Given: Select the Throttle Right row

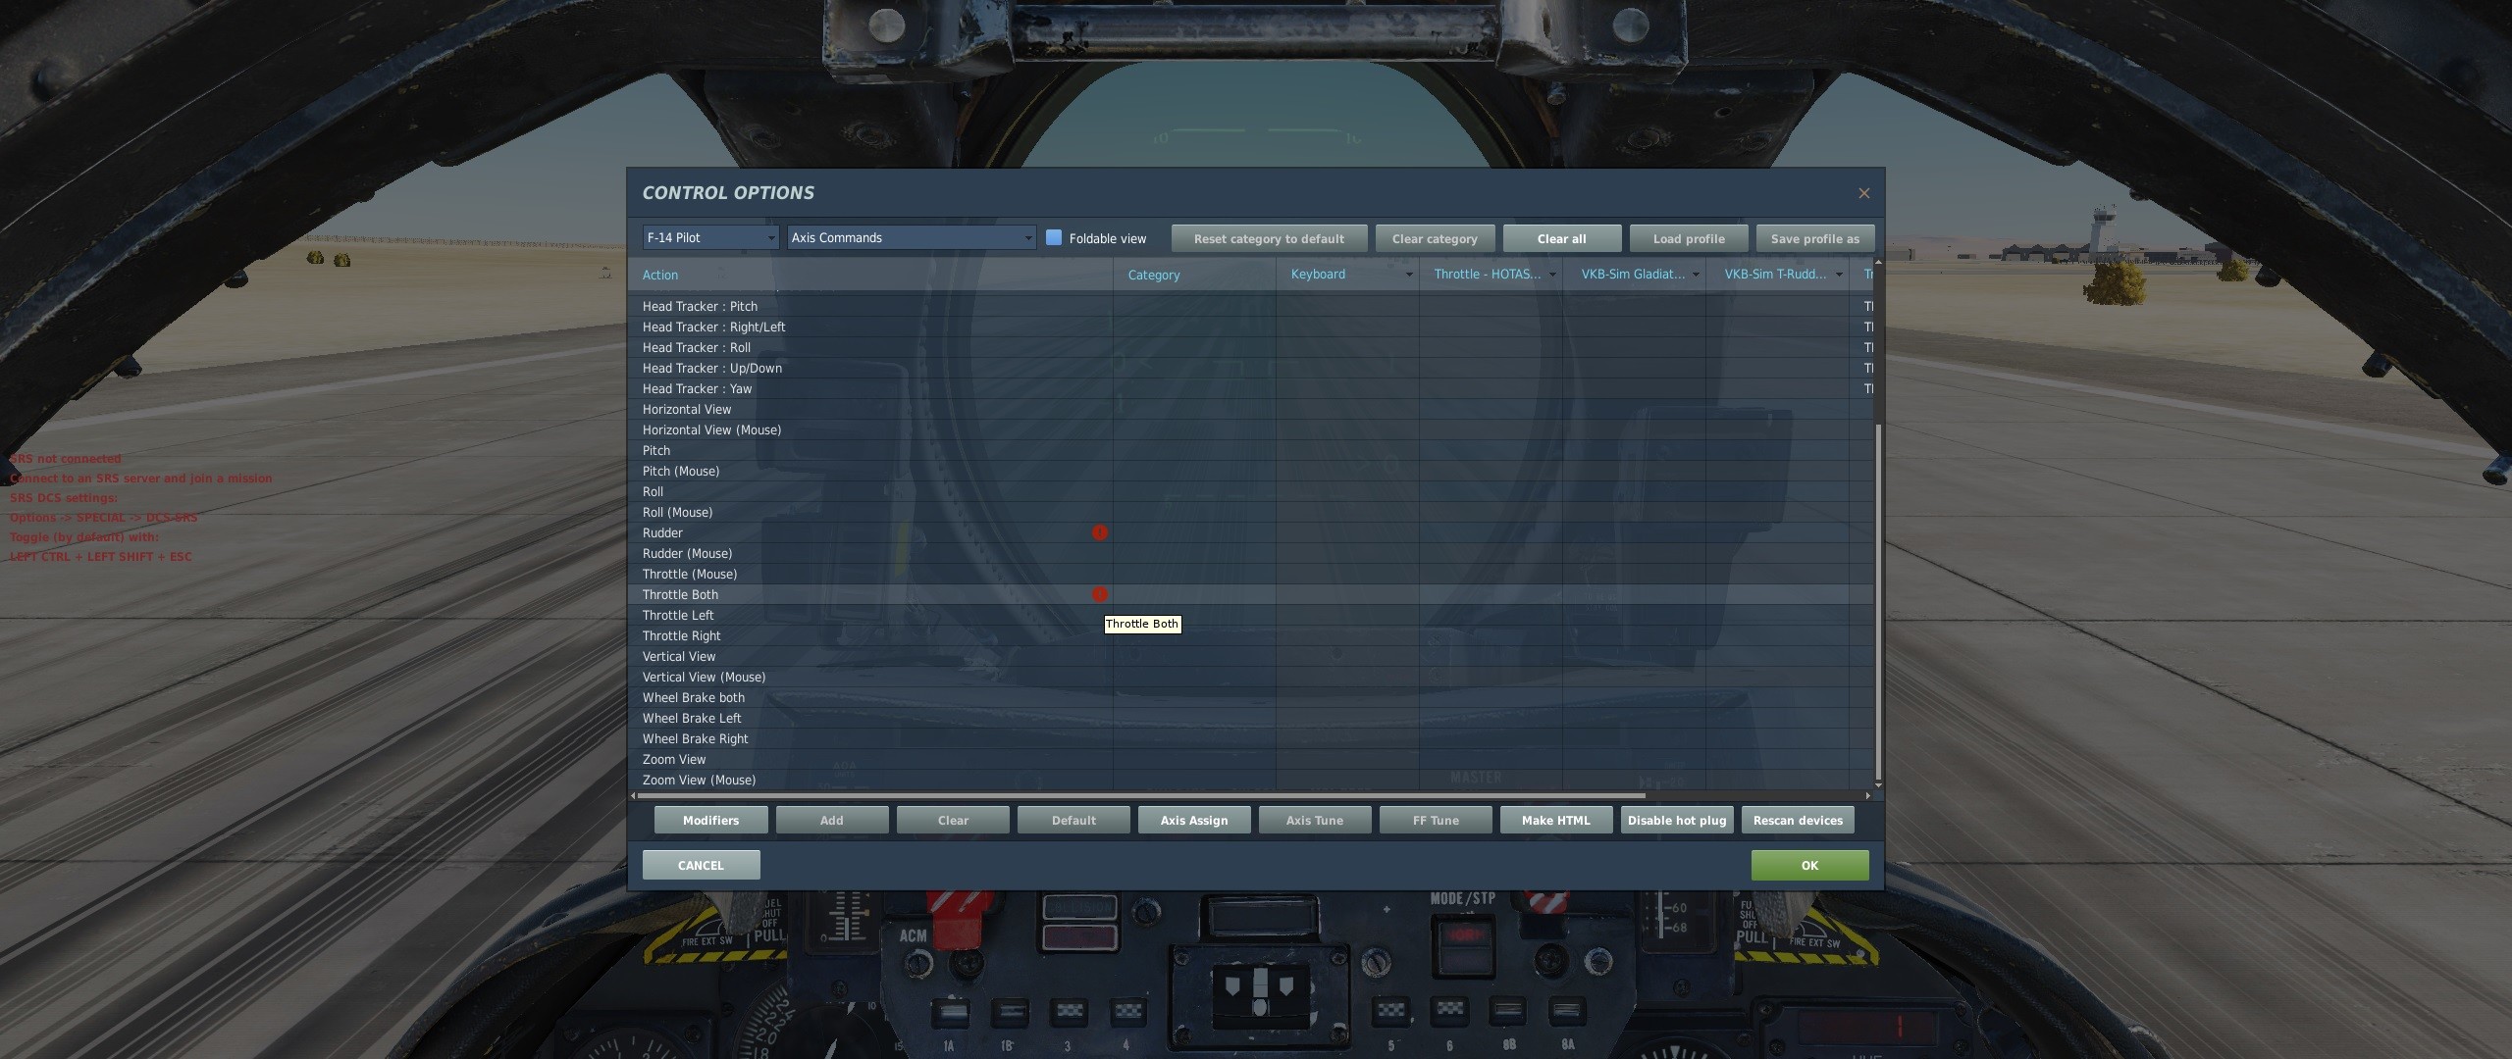Looking at the screenshot, I should click(x=1251, y=635).
